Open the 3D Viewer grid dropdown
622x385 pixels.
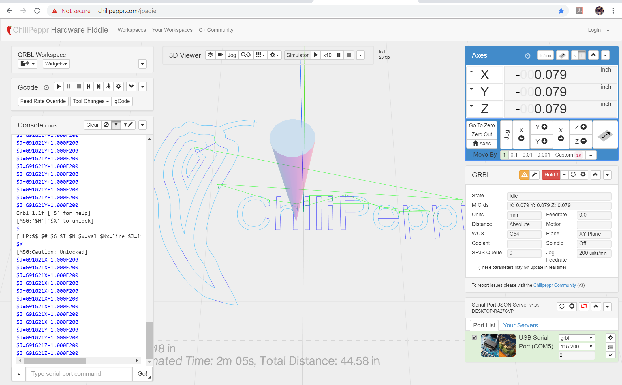[260, 55]
